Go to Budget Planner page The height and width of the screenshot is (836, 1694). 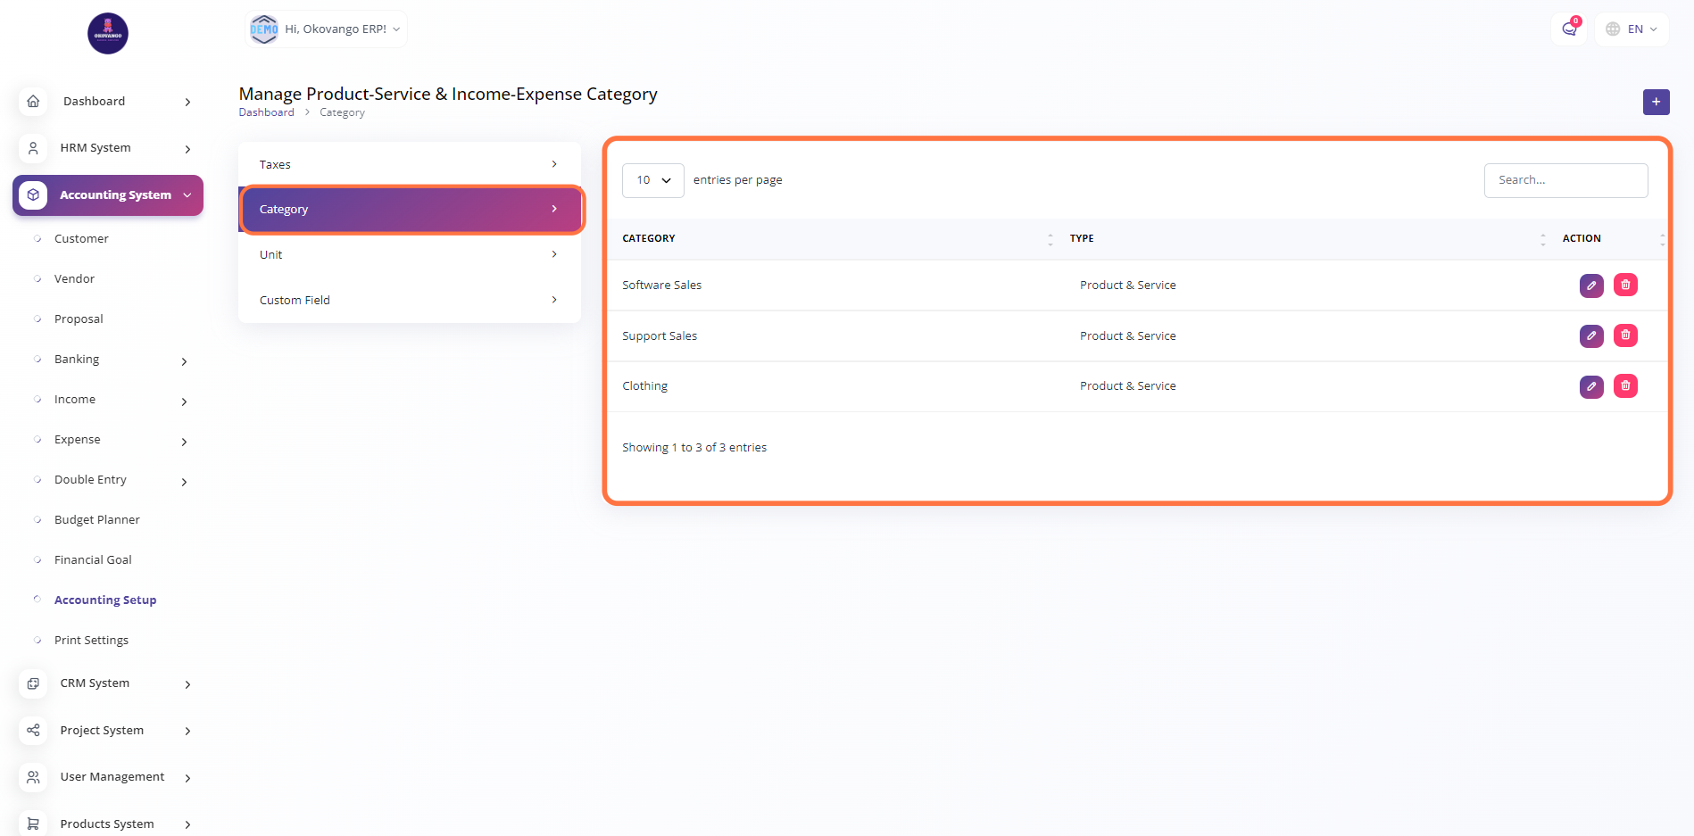(x=96, y=520)
